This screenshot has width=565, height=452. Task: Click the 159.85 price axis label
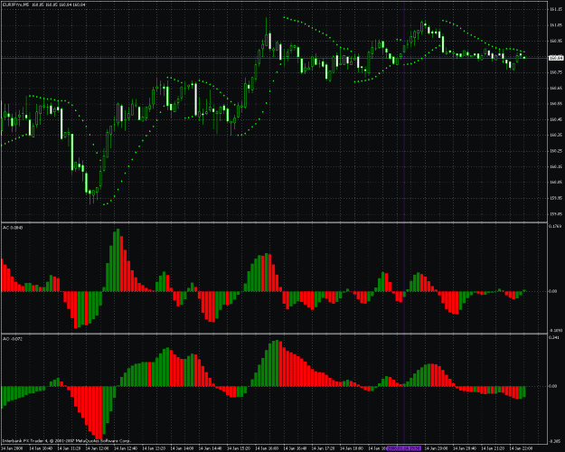(556, 213)
